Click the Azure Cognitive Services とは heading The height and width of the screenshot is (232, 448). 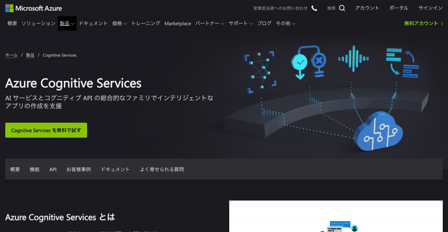60,217
